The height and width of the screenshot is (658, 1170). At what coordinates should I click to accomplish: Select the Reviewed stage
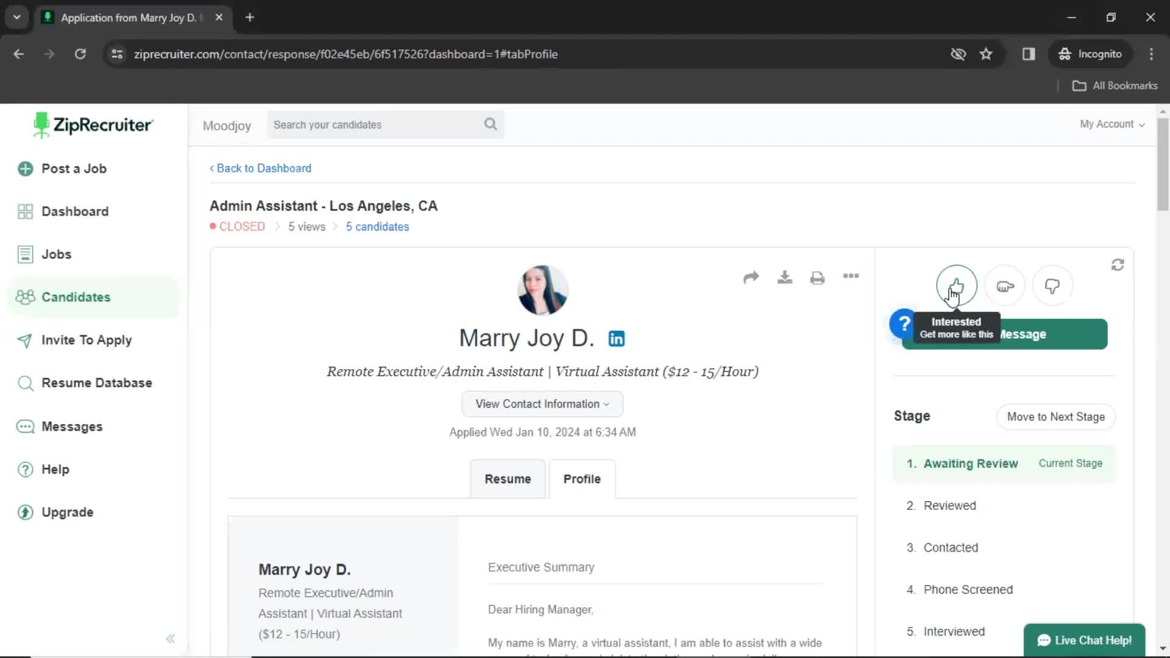pos(949,506)
